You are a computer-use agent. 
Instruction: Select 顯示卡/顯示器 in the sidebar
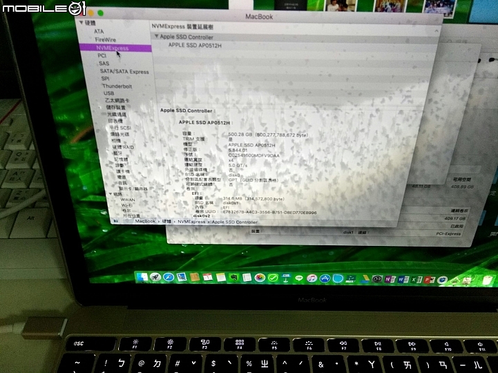133,189
